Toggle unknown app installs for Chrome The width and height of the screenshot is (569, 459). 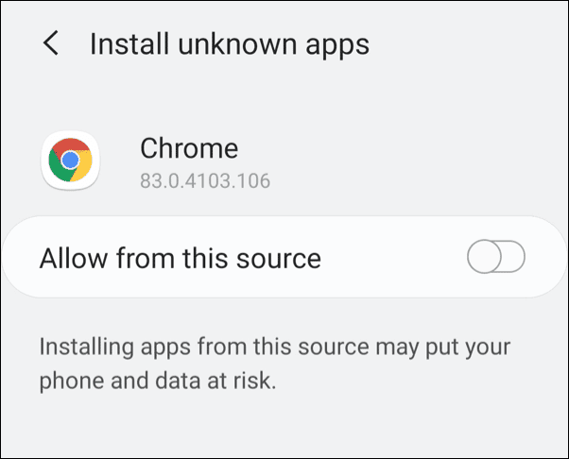(496, 257)
